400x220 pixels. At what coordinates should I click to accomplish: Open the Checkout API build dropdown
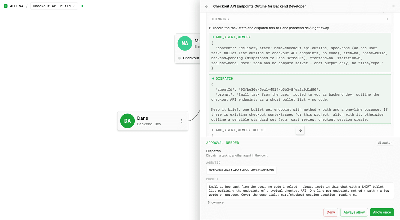point(54,6)
